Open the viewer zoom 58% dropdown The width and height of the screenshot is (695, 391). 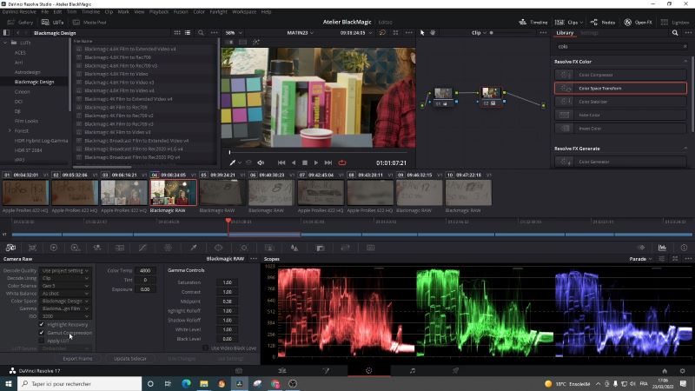point(234,33)
